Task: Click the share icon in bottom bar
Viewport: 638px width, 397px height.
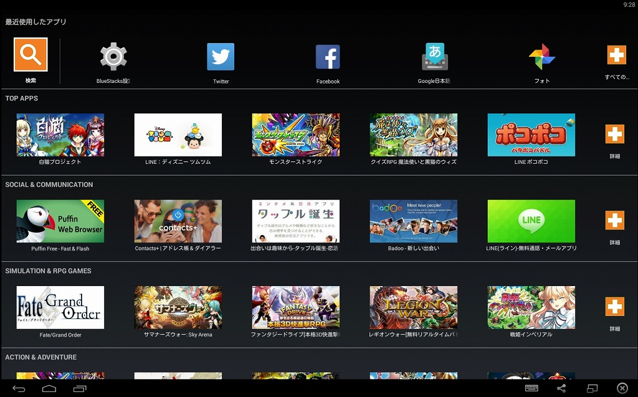Action: [x=561, y=388]
